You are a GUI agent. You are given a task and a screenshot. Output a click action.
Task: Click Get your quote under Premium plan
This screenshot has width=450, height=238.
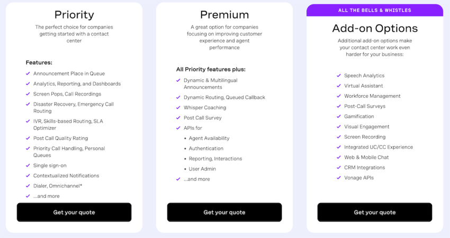(224, 212)
